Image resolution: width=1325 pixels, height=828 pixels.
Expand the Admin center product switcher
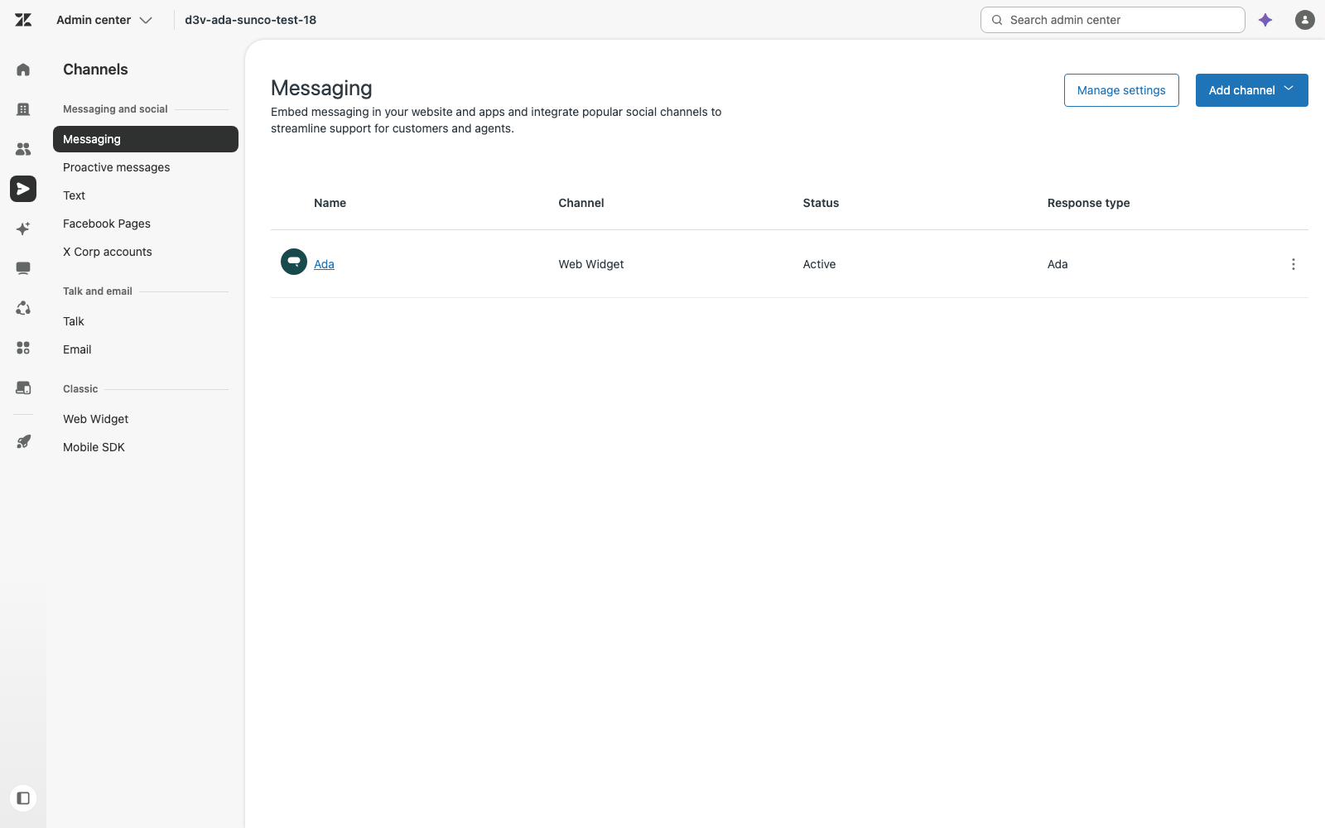click(104, 20)
